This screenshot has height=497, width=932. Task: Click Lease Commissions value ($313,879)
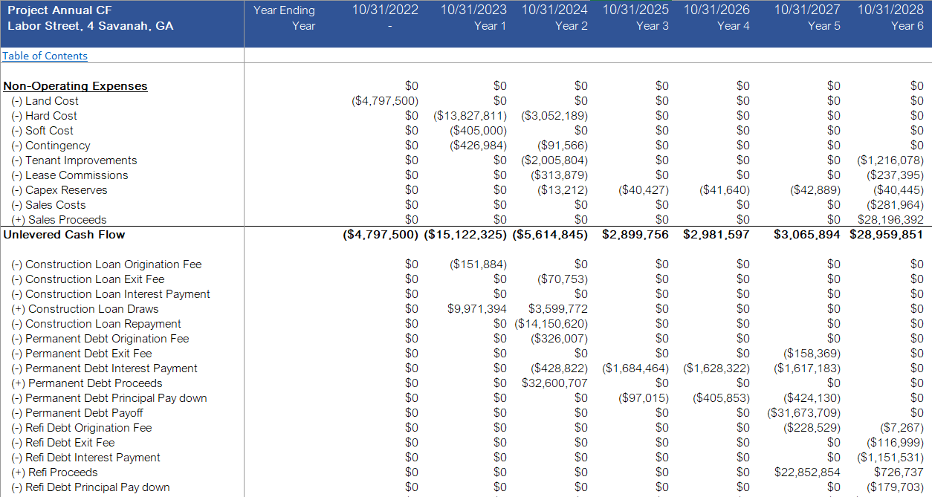pyautogui.click(x=560, y=175)
